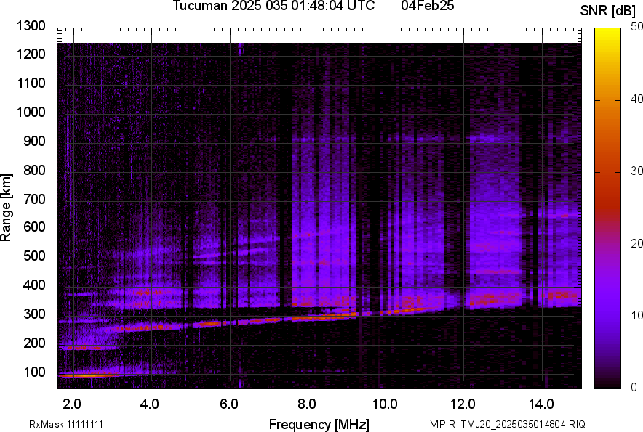Click the VIPIR label in footer
The height and width of the screenshot is (432, 643).
point(440,424)
